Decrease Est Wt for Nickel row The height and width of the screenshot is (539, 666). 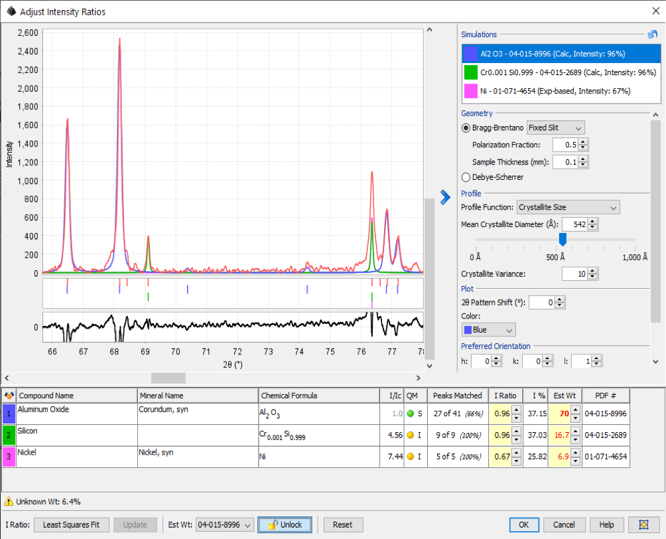576,461
